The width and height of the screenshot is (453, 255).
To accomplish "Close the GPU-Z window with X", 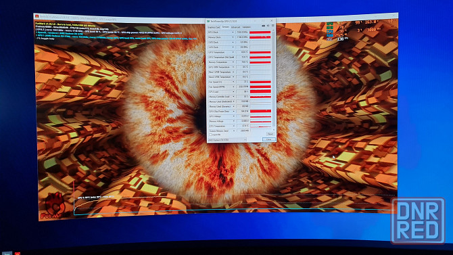I will [x=272, y=20].
